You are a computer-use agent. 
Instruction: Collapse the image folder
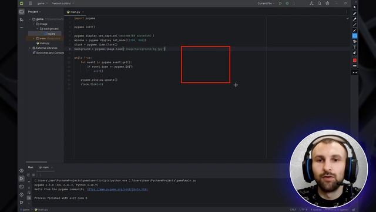tap(33, 24)
